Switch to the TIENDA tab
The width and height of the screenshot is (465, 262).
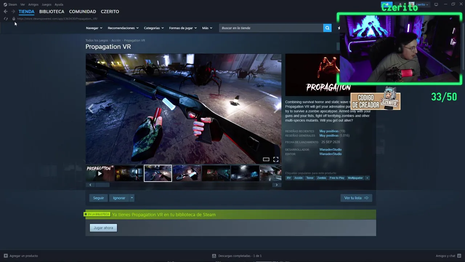(27, 12)
